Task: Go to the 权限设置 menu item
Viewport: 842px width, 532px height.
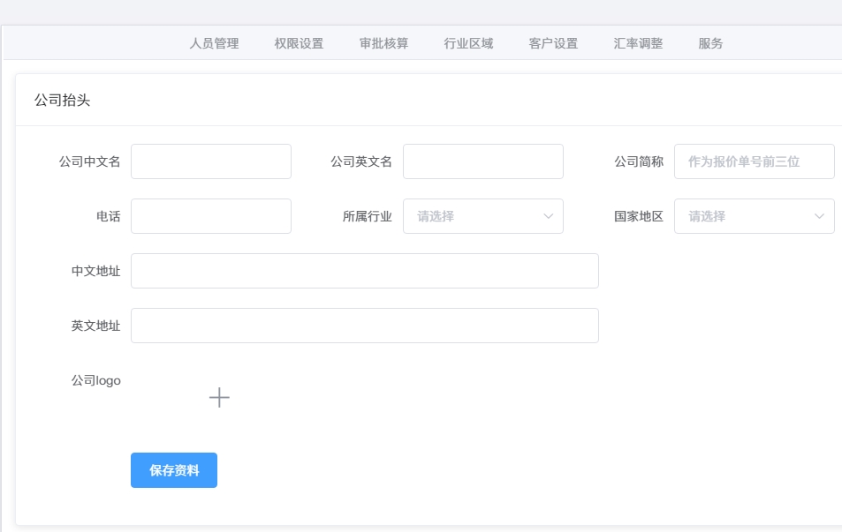Action: (x=299, y=43)
